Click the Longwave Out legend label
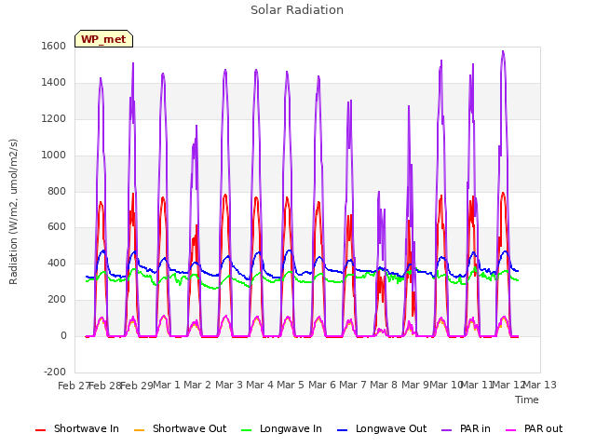Image resolution: width=596 pixels, height=447 pixels. point(391,428)
